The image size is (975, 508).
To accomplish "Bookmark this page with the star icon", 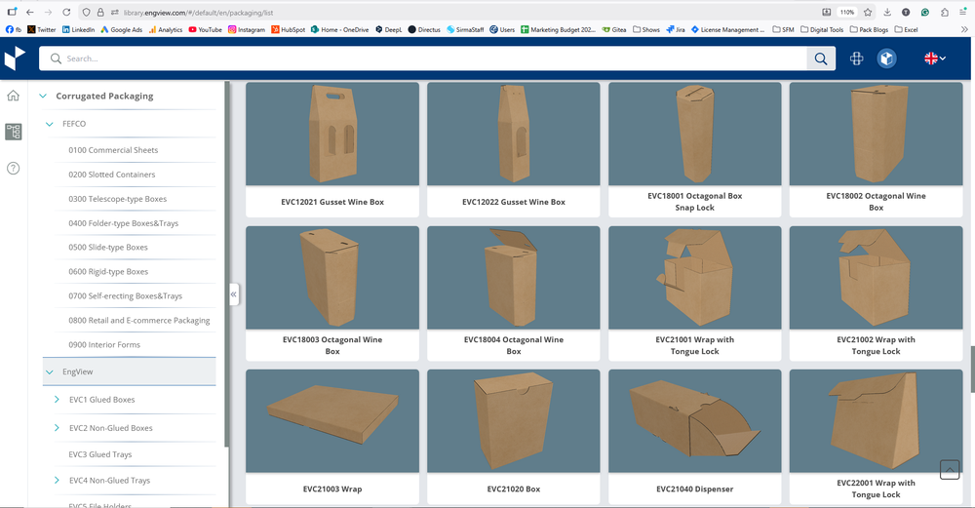I will tap(868, 12).
